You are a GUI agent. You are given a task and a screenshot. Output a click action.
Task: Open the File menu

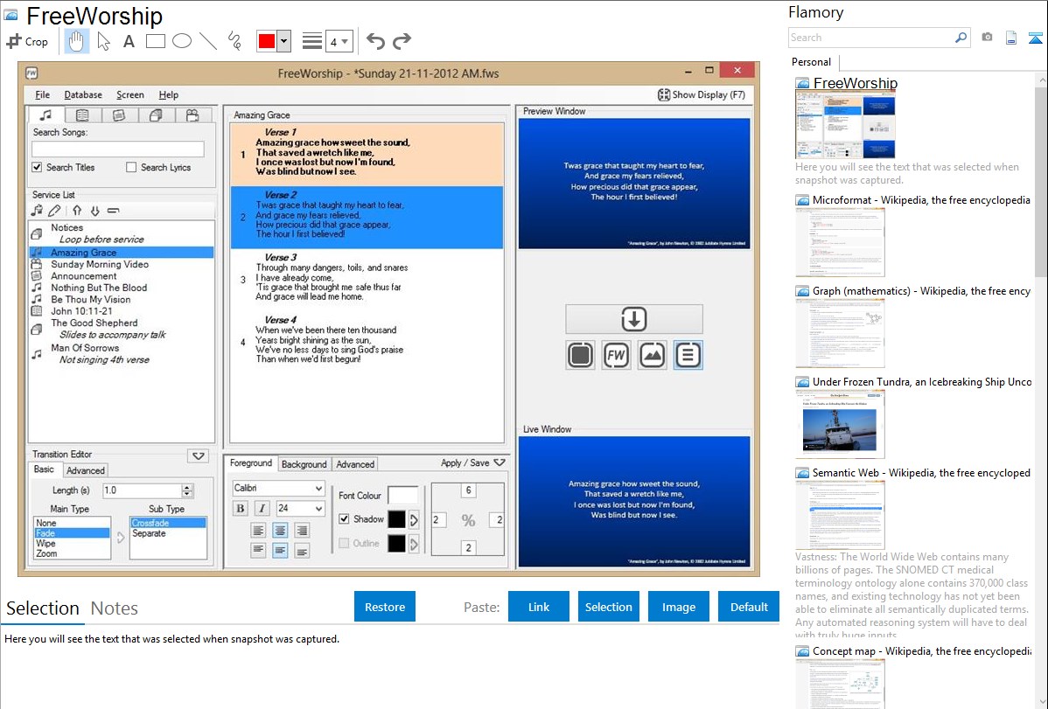(42, 95)
